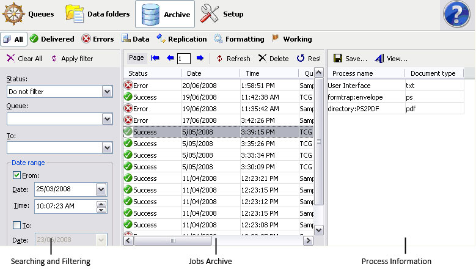The width and height of the screenshot is (476, 275).
Task: Select the directory:PS2PDF process row
Action: pos(395,108)
